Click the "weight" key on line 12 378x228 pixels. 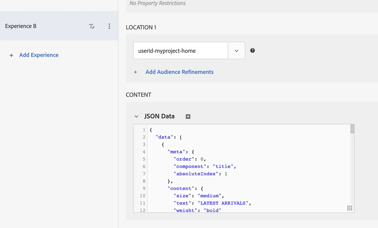pyautogui.click(x=186, y=210)
